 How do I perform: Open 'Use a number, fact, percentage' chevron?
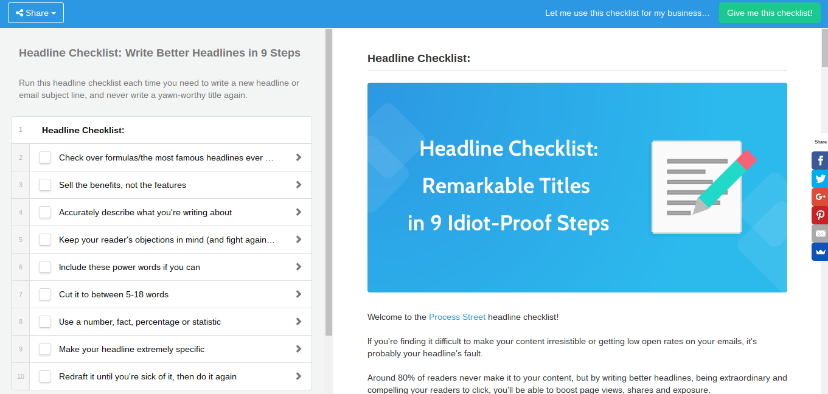(298, 322)
